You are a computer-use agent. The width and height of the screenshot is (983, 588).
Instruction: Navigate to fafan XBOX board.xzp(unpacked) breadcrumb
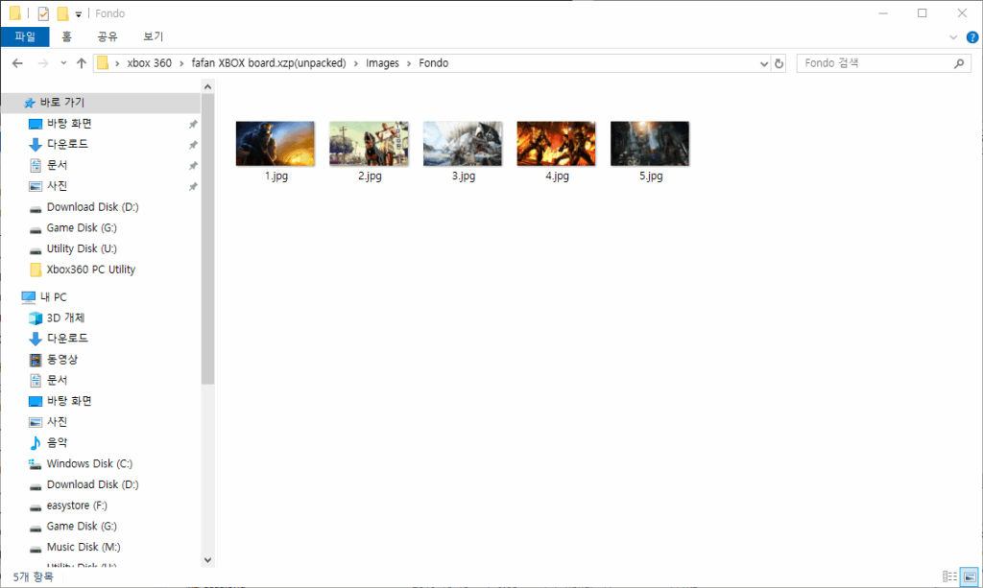[269, 63]
